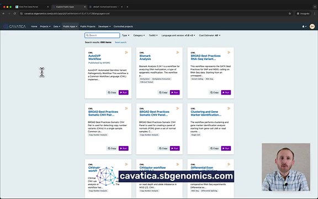The width and height of the screenshot is (318, 199).
Task: Copy BROAD Best Practices RNA-Seq Variant app
Action: point(214,92)
